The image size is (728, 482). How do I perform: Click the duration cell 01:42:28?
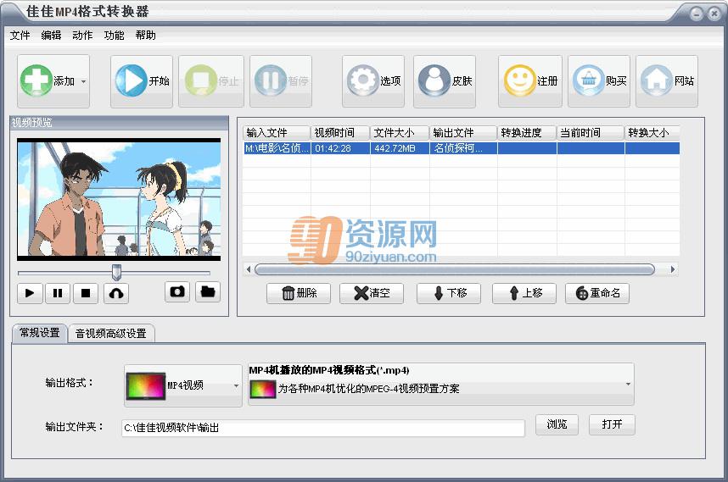(x=340, y=148)
